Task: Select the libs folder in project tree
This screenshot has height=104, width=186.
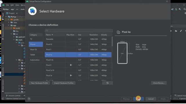Action: pos(16,31)
